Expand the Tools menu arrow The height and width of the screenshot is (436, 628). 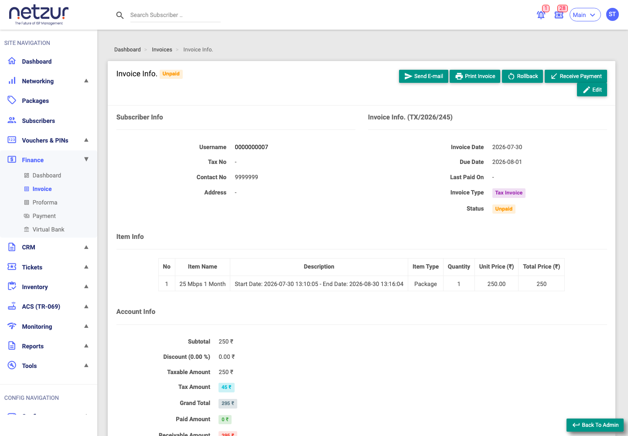coord(86,365)
